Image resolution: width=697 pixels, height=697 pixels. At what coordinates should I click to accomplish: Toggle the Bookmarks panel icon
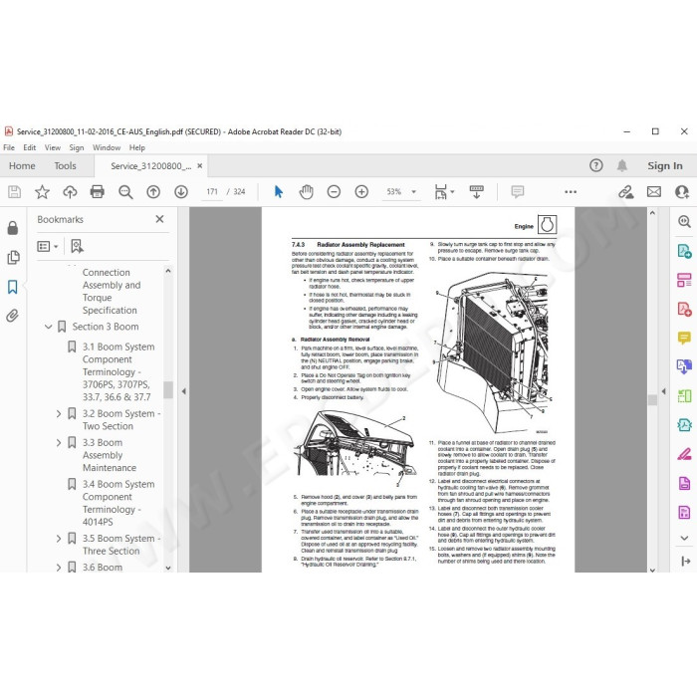coord(13,287)
